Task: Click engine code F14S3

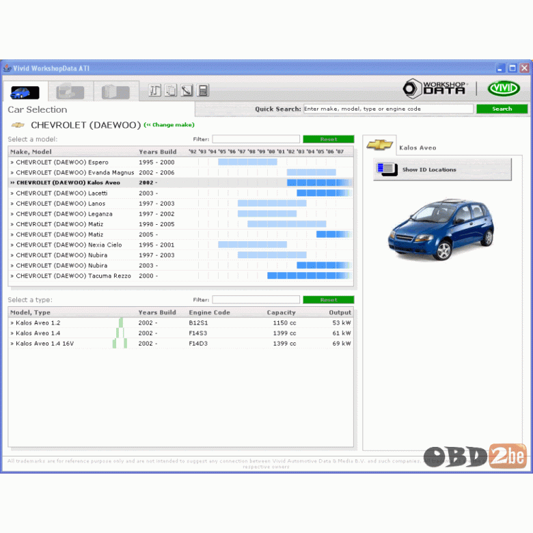Action: coord(198,333)
